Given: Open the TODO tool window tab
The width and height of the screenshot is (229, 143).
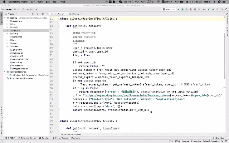Looking at the screenshot, I should click(x=10, y=138).
